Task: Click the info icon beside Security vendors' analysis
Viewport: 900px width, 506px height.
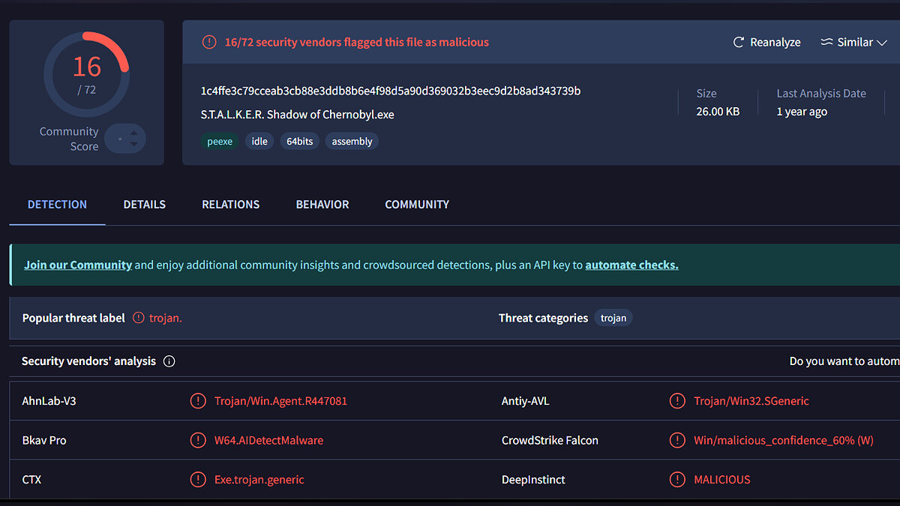Action: (169, 361)
